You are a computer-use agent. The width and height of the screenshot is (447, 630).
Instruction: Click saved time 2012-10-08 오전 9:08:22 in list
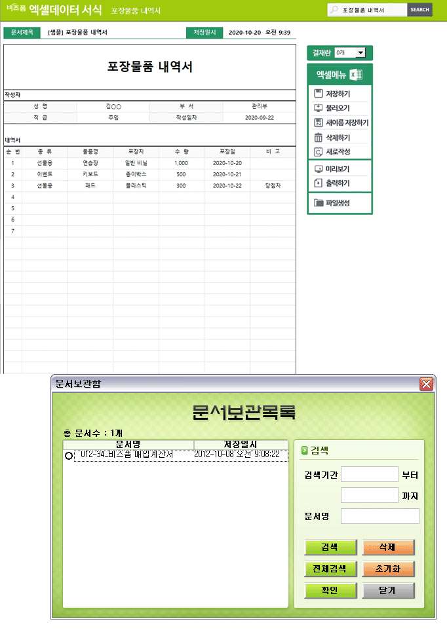coord(237,454)
